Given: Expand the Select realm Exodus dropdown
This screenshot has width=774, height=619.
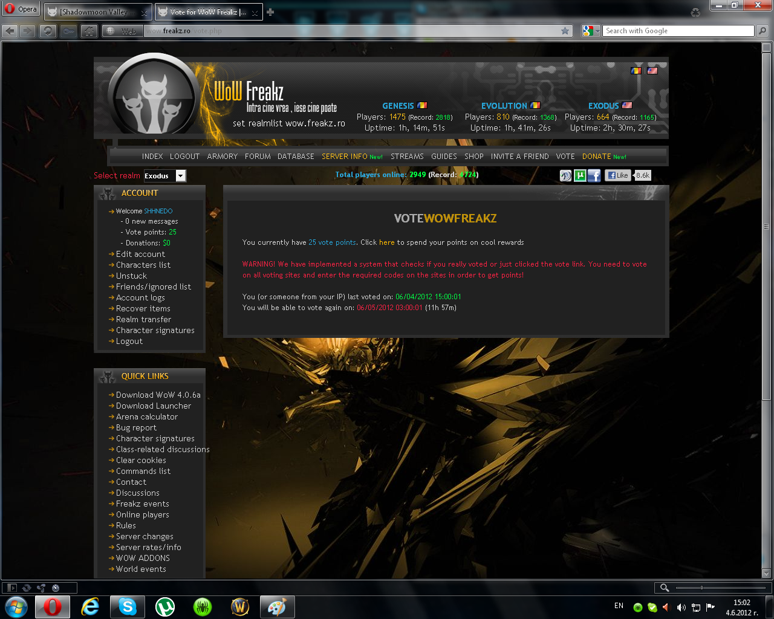Looking at the screenshot, I should (x=165, y=176).
